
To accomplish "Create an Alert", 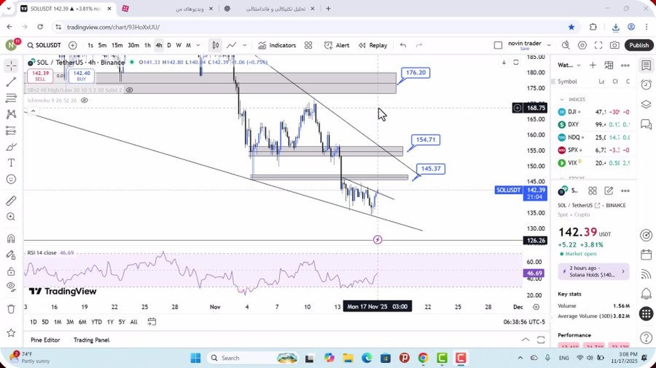I will [x=337, y=45].
